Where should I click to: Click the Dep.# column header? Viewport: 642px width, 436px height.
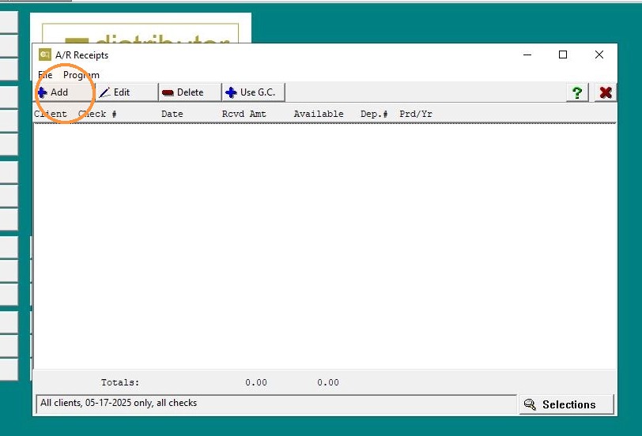click(x=374, y=114)
